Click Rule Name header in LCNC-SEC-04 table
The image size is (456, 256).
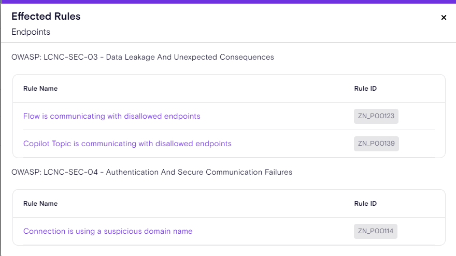(x=40, y=204)
